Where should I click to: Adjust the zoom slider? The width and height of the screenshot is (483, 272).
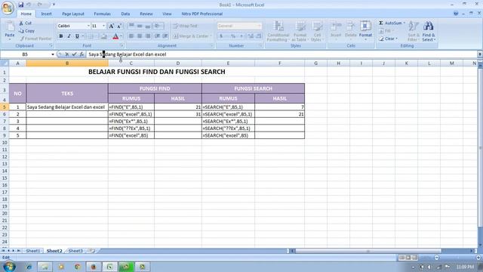coord(458,258)
